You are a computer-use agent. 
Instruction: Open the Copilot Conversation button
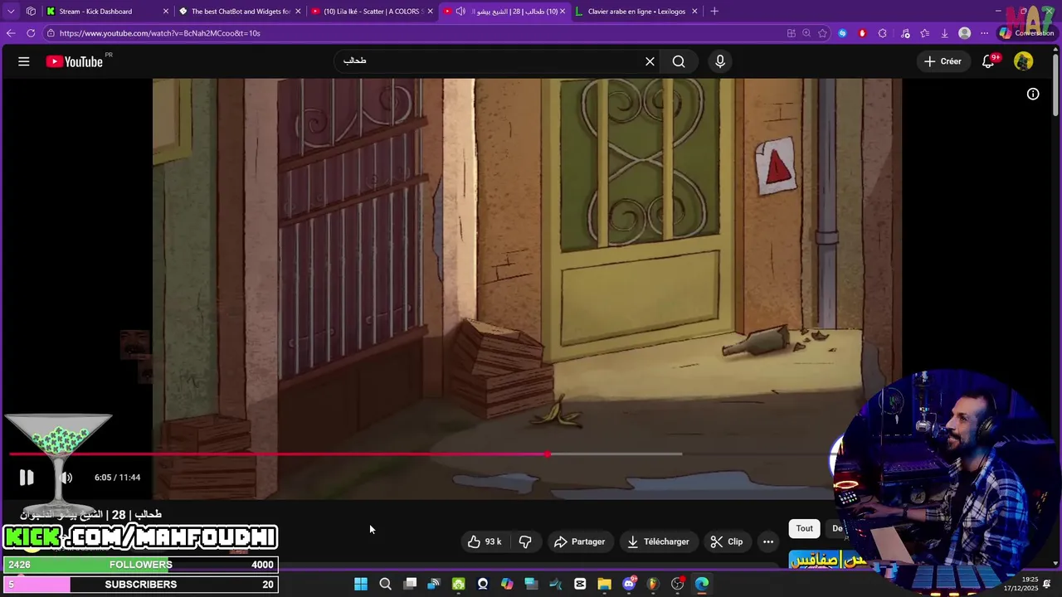click(x=1026, y=33)
